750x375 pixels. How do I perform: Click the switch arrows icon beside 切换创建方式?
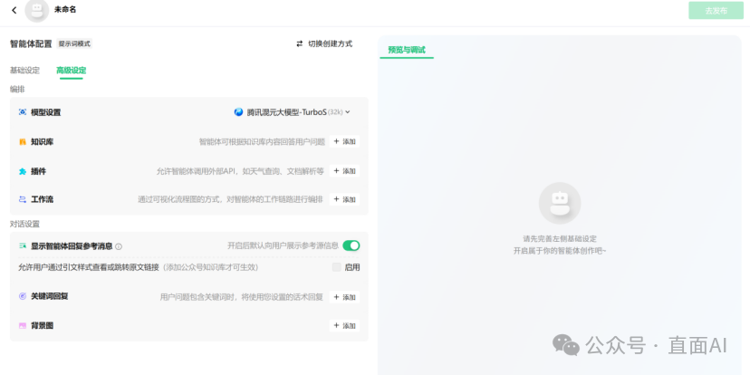coord(300,43)
